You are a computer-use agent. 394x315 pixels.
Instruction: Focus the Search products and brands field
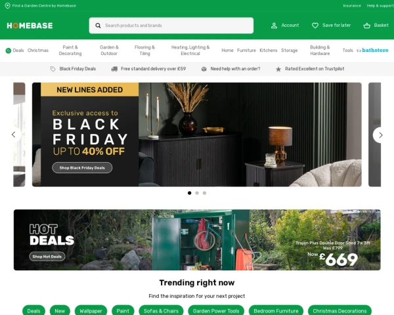[x=171, y=26]
